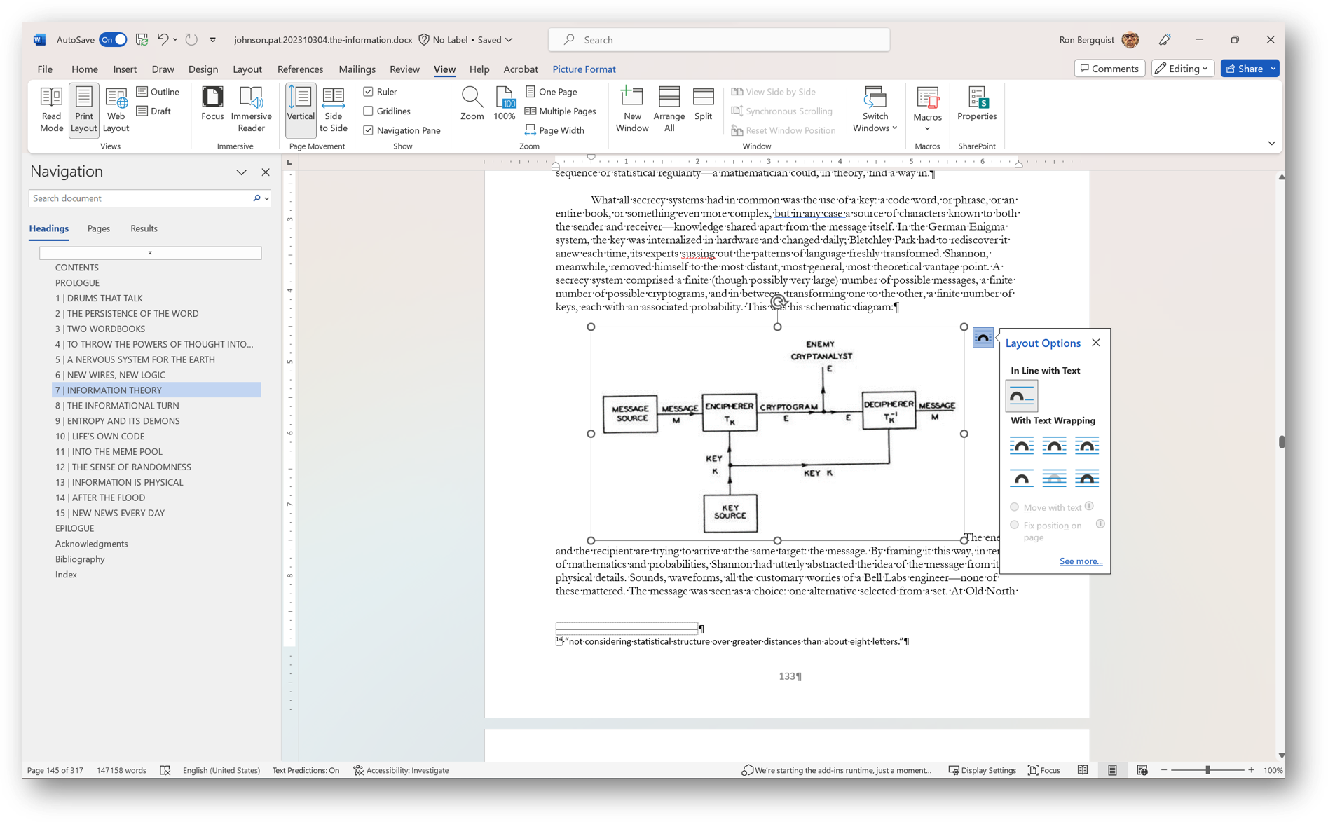
Task: Toggle the Gridlines checkbox
Action: [x=369, y=111]
